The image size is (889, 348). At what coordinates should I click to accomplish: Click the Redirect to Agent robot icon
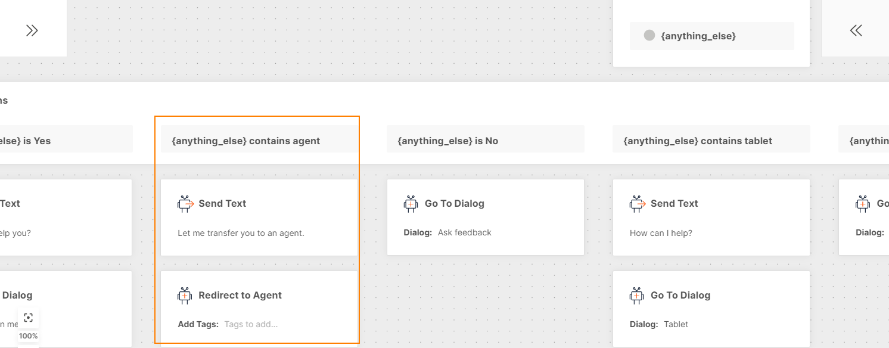[185, 296]
